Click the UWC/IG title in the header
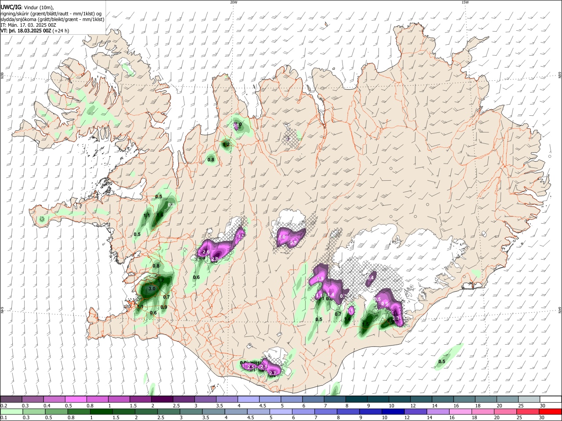This screenshot has width=562, height=421. click(x=11, y=7)
